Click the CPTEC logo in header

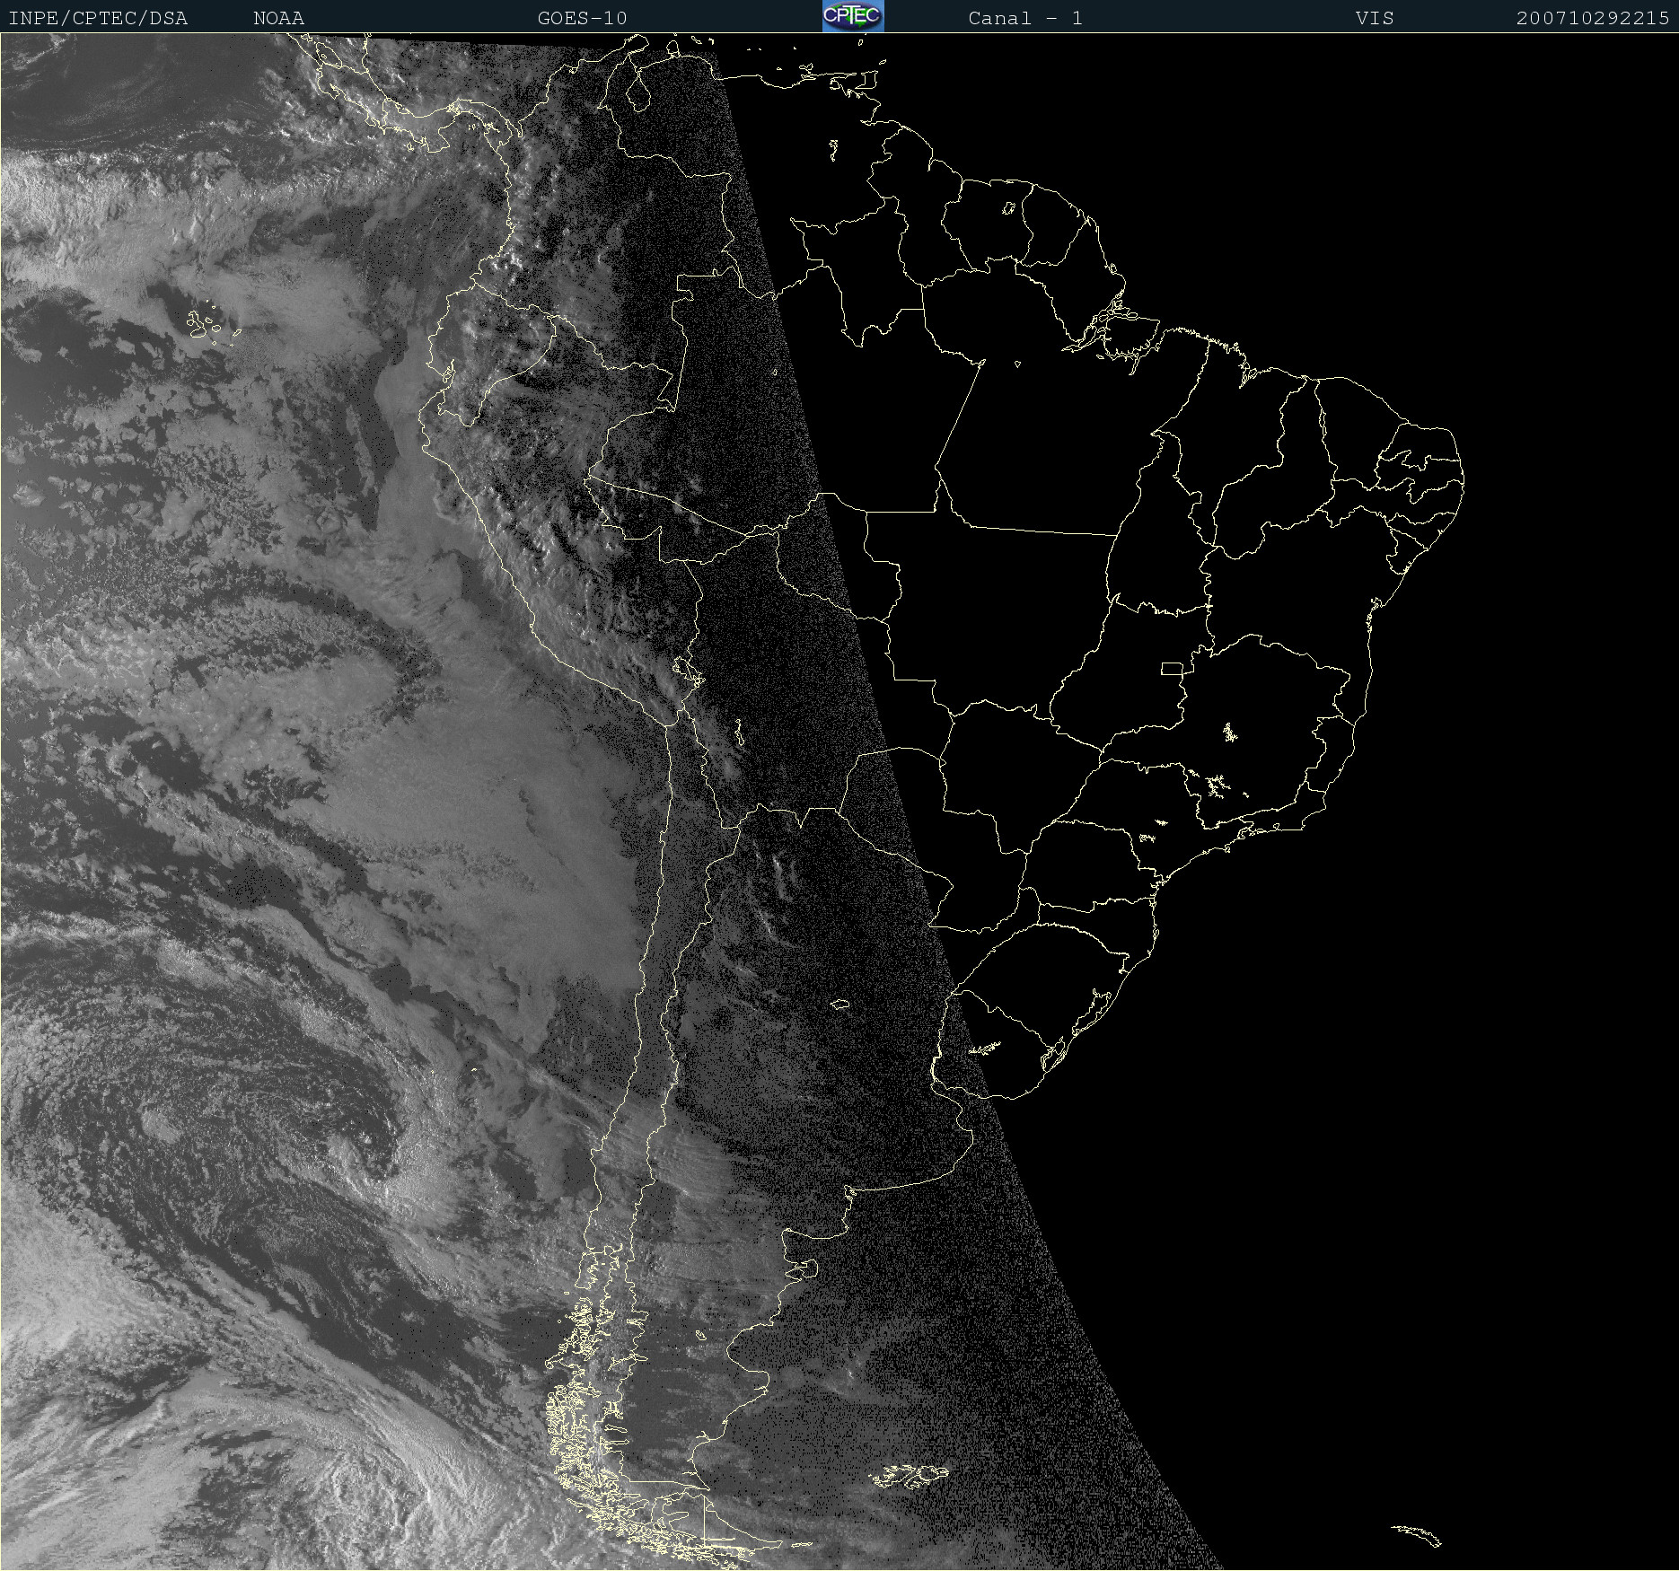[853, 16]
